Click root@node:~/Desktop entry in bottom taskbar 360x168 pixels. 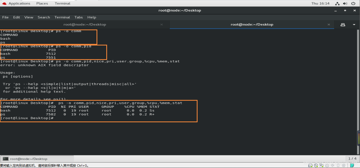pos(37,159)
